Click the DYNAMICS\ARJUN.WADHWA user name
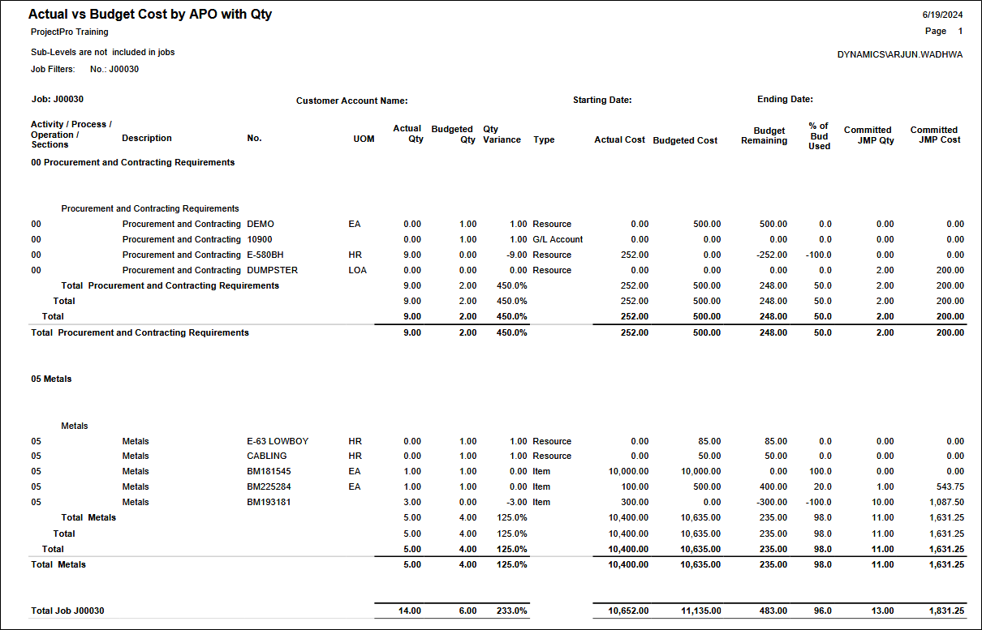This screenshot has height=630, width=982. [900, 55]
